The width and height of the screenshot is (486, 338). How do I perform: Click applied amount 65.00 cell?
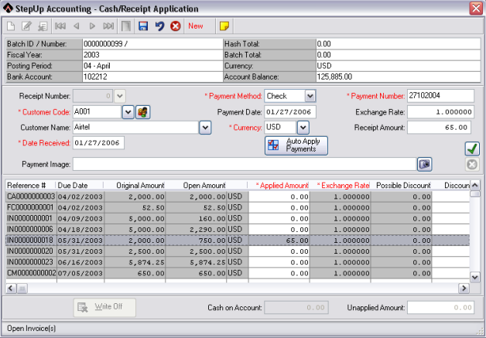pos(279,241)
